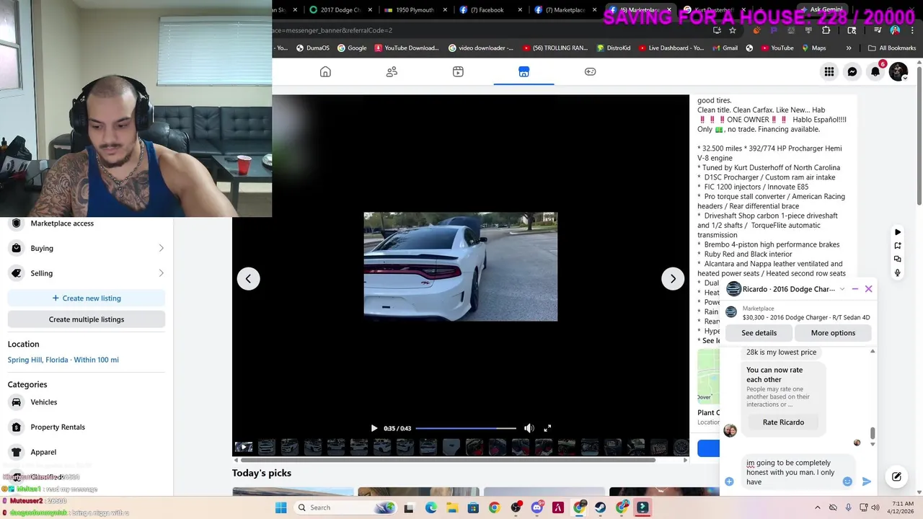The width and height of the screenshot is (923, 519).
Task: Click the new message compose icon
Action: pos(896,476)
